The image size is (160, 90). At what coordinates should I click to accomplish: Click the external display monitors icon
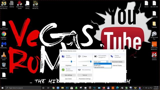point(112,56)
